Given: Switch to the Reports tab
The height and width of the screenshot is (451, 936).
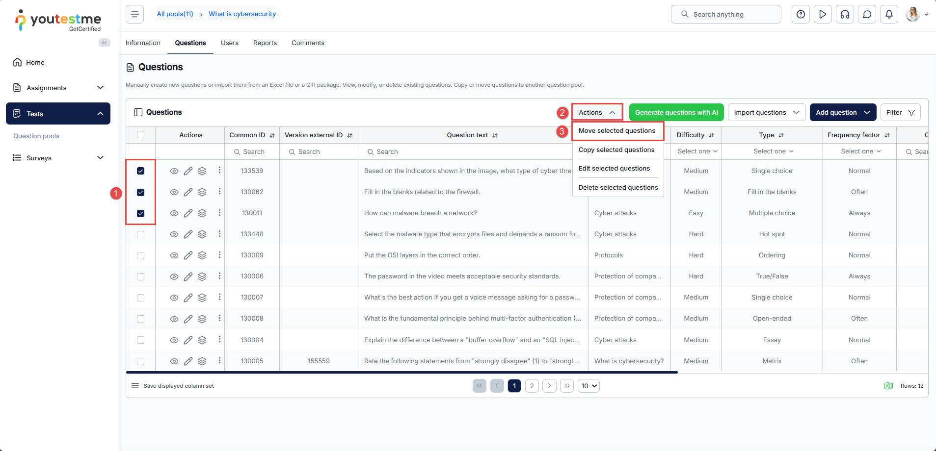Looking at the screenshot, I should [x=265, y=43].
